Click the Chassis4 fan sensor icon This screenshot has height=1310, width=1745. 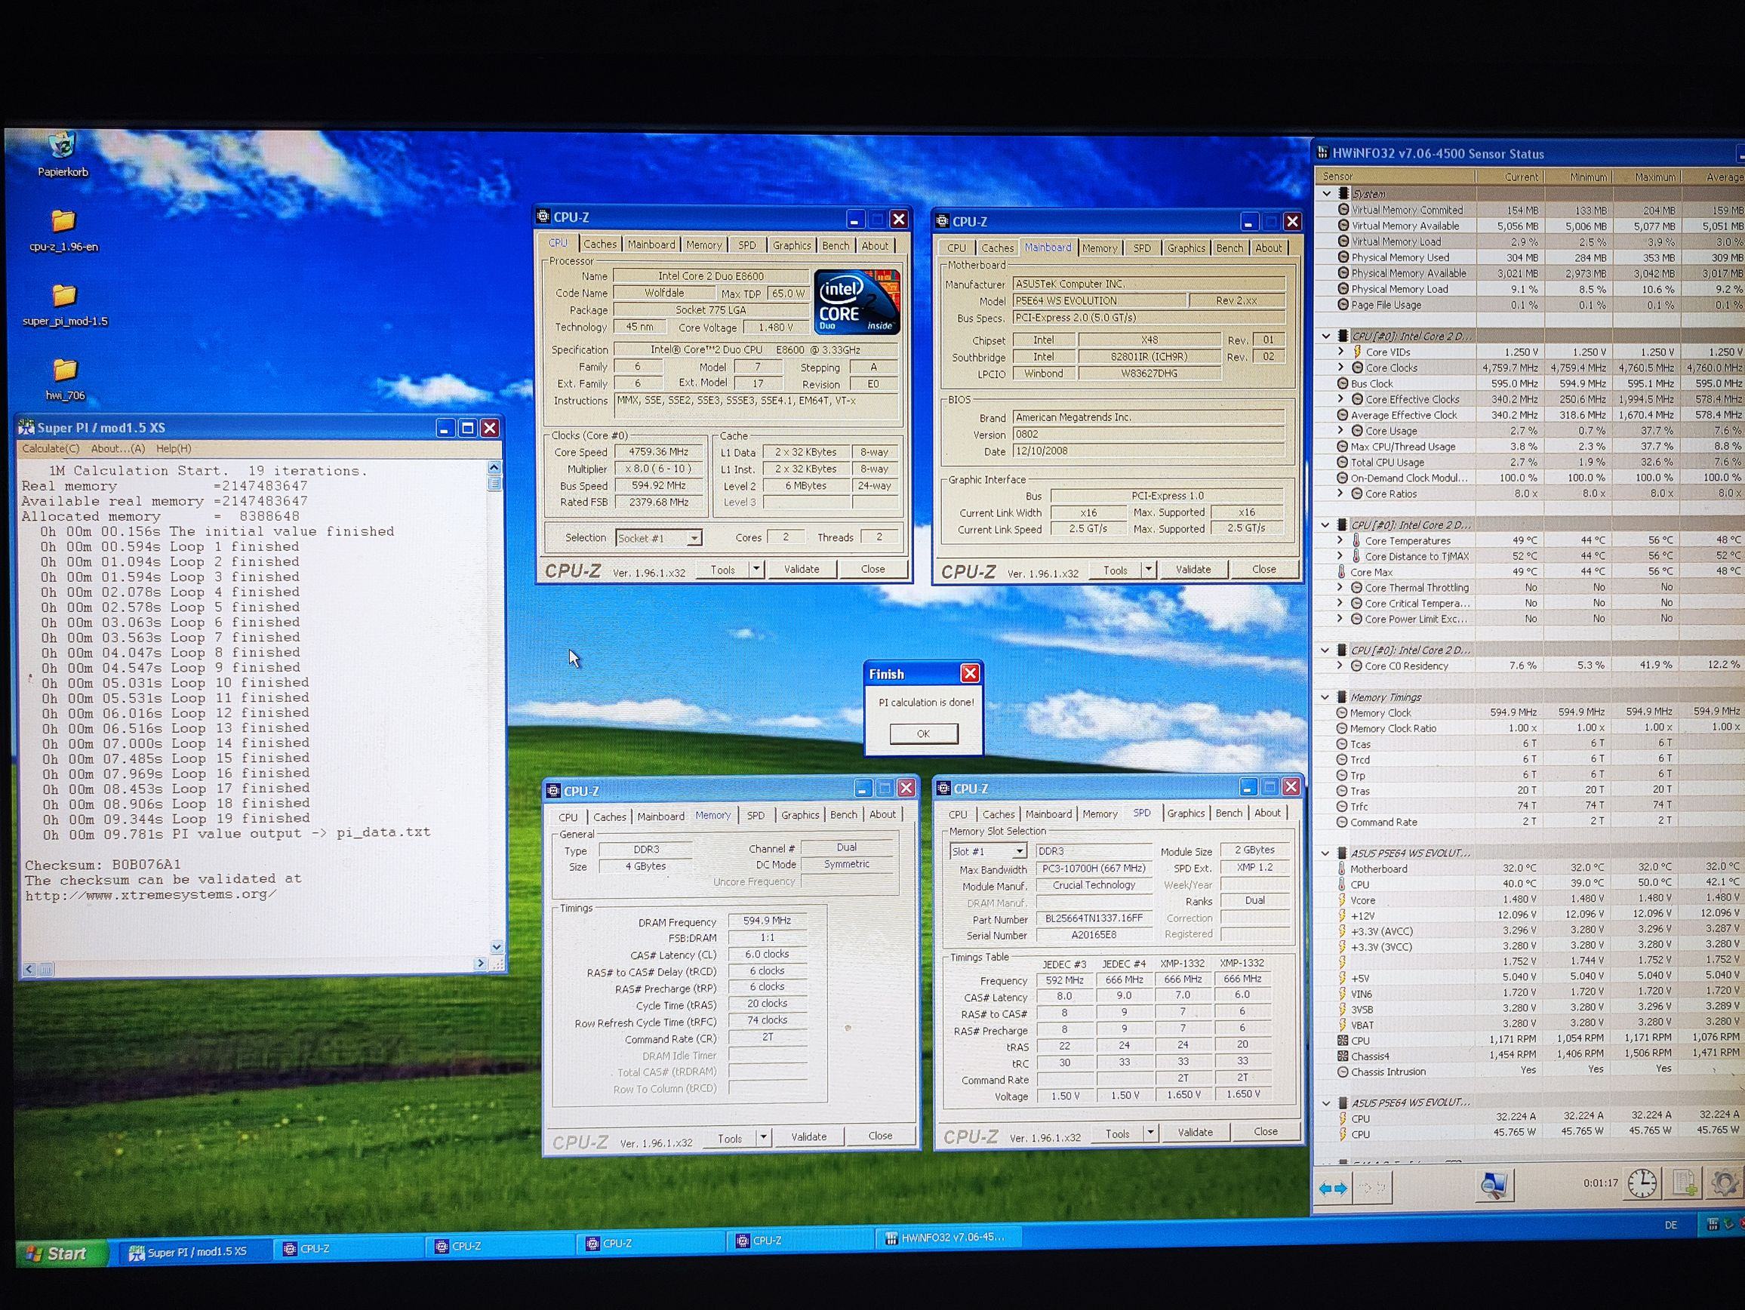[x=1342, y=1056]
